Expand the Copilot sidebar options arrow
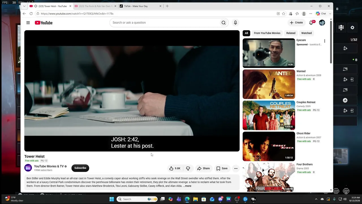 (330, 14)
